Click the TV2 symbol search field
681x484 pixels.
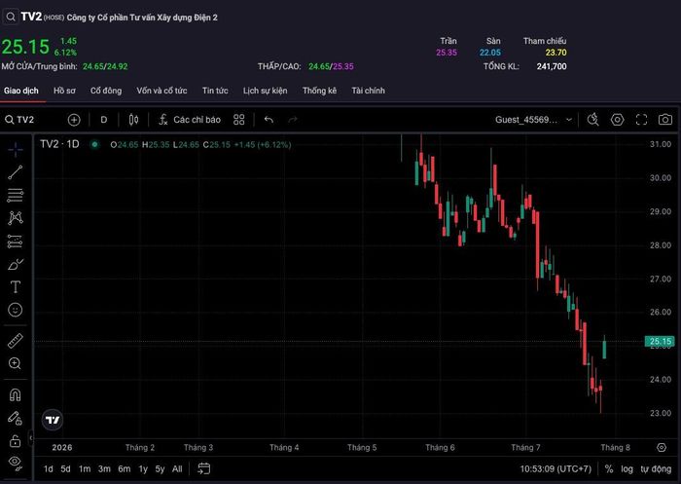click(19, 120)
